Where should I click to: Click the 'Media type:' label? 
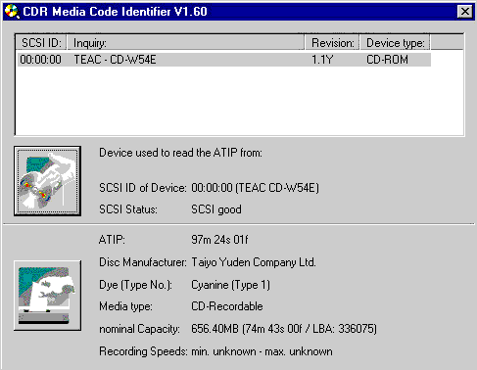125,306
